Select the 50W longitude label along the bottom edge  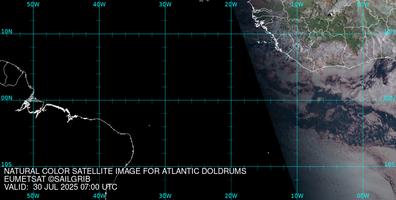coord(33,196)
